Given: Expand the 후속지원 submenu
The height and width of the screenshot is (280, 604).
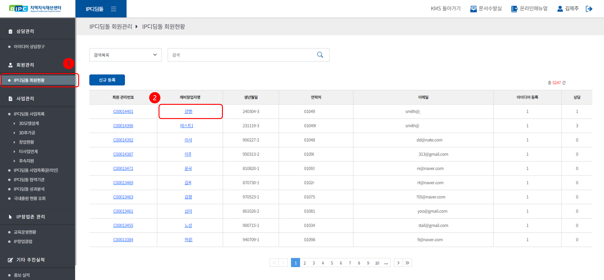Looking at the screenshot, I should tap(26, 161).
